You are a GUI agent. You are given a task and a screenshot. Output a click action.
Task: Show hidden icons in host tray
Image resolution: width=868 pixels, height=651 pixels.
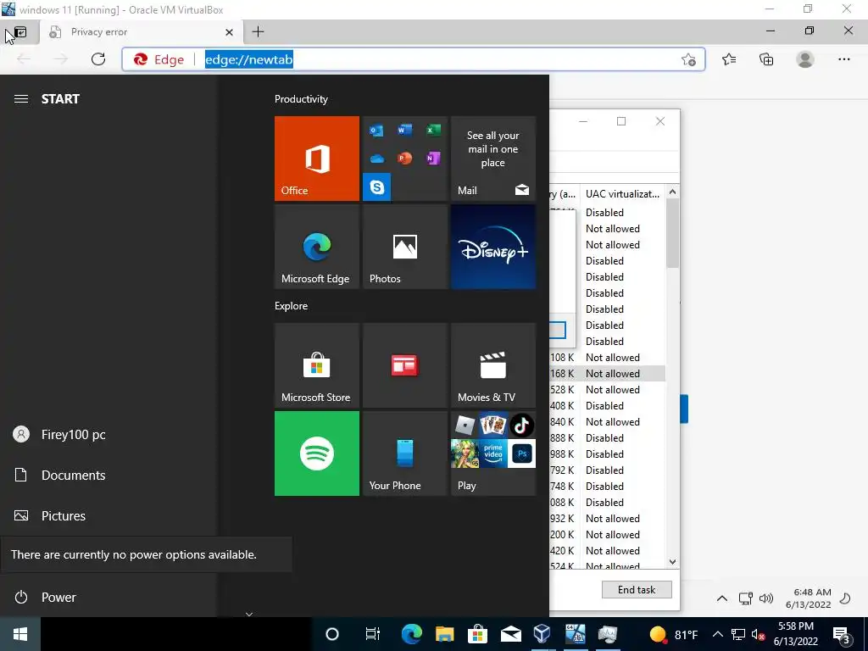(717, 634)
